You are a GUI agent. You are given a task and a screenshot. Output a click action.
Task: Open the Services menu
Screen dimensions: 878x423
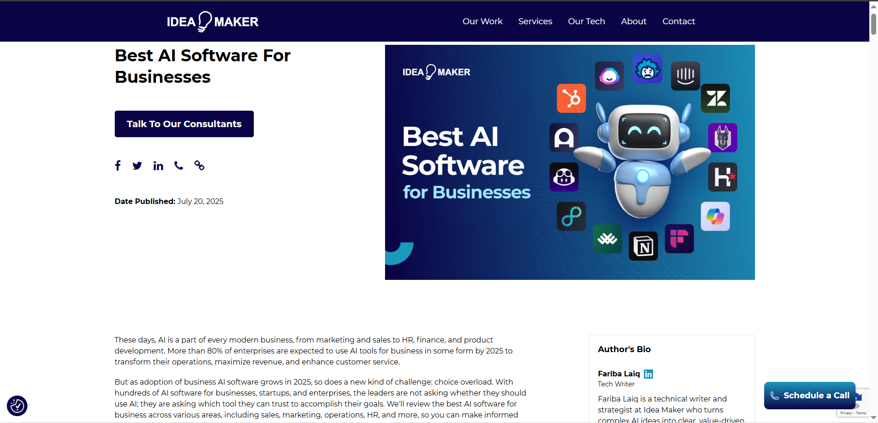[535, 21]
